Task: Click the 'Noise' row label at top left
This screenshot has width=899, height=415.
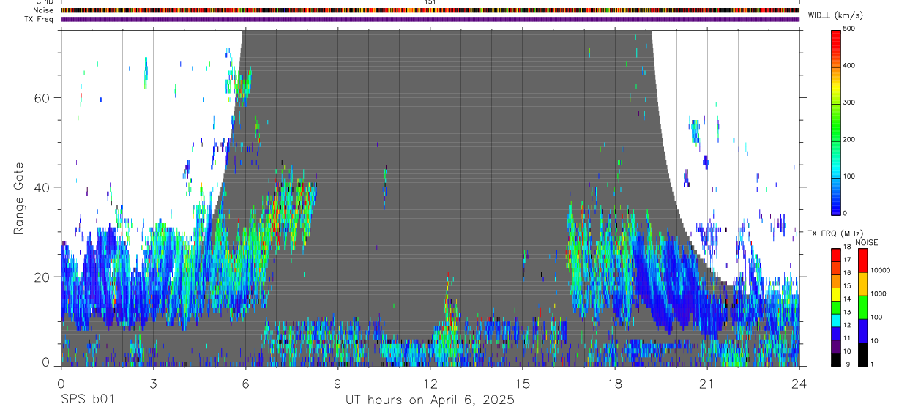Action: tap(43, 10)
